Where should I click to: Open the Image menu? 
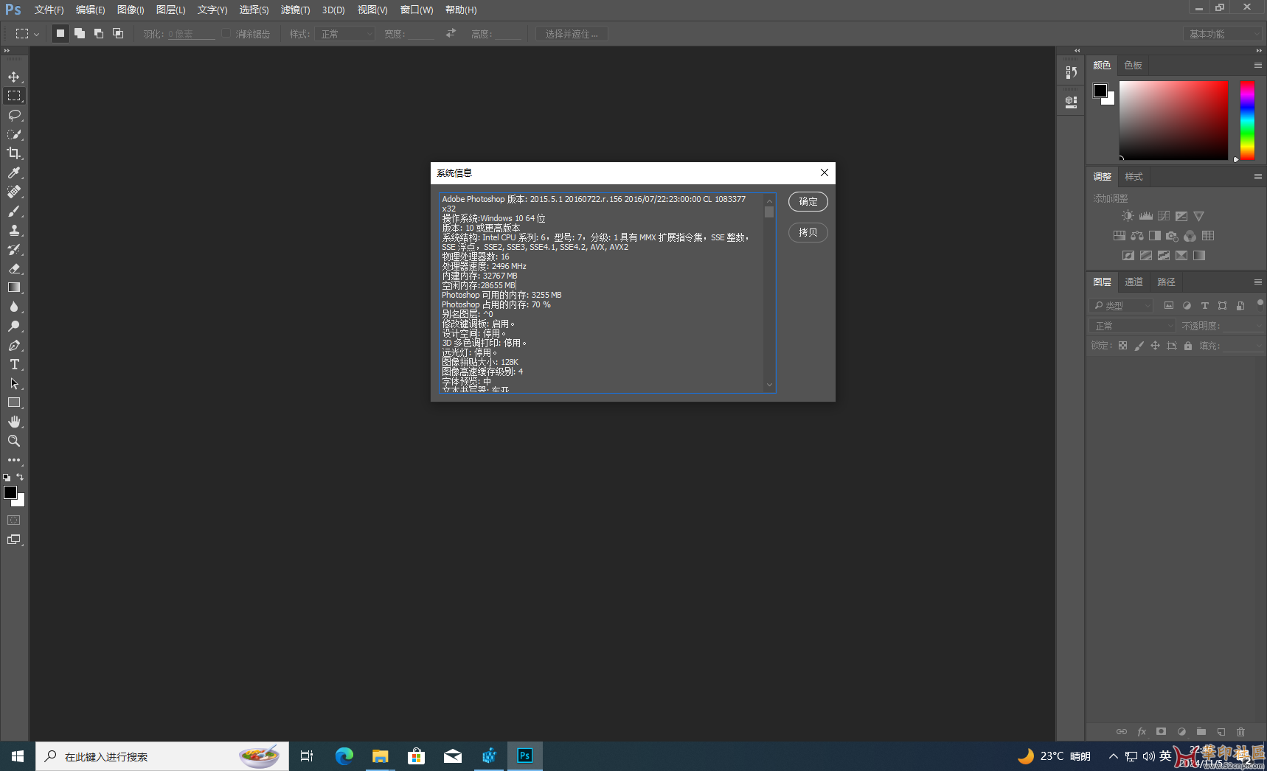click(131, 10)
